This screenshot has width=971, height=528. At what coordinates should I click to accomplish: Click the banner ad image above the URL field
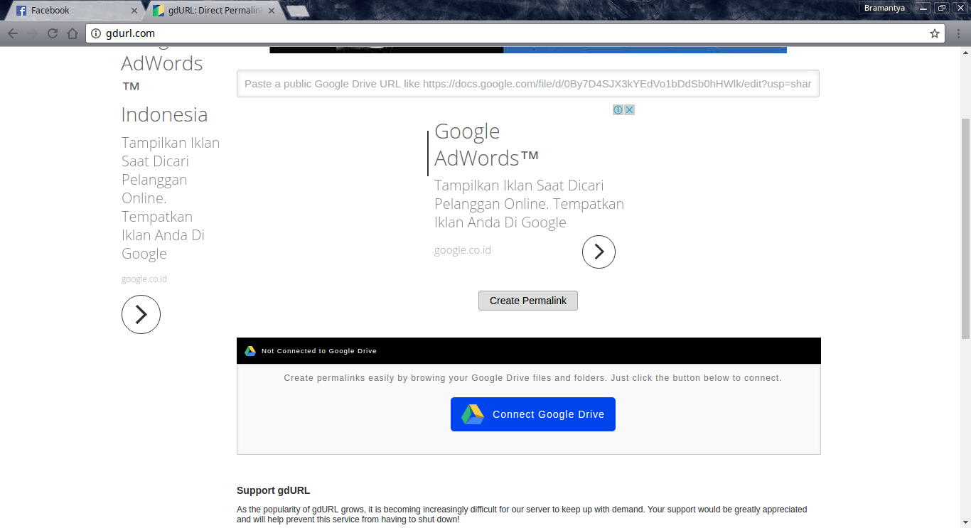pyautogui.click(x=528, y=50)
